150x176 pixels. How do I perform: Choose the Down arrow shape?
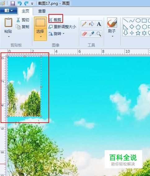click(126, 33)
